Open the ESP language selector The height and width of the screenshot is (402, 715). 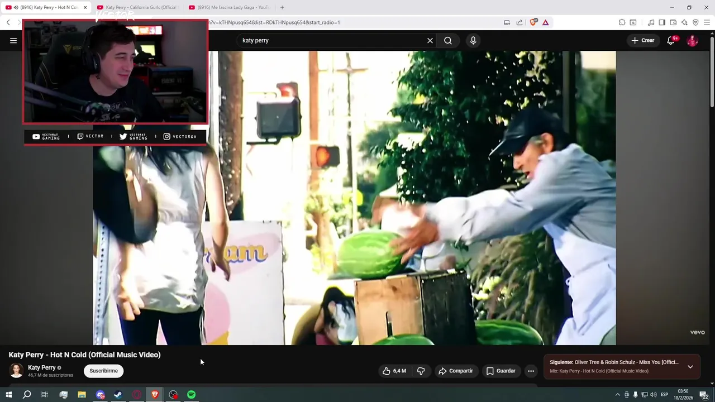pos(665,395)
